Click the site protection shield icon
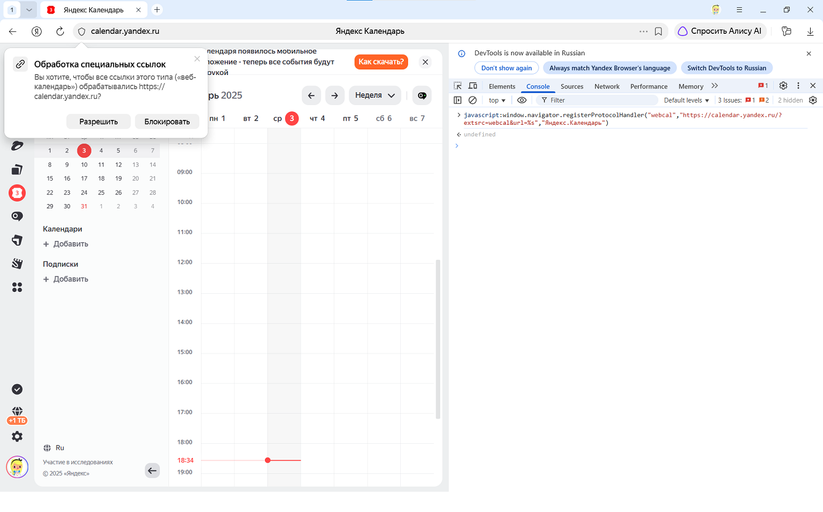This screenshot has height=512, width=823. tap(81, 31)
